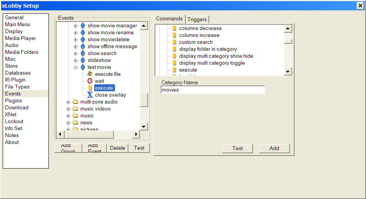Click Events tree scroll right arrow
The image size is (366, 199).
tap(136, 134)
